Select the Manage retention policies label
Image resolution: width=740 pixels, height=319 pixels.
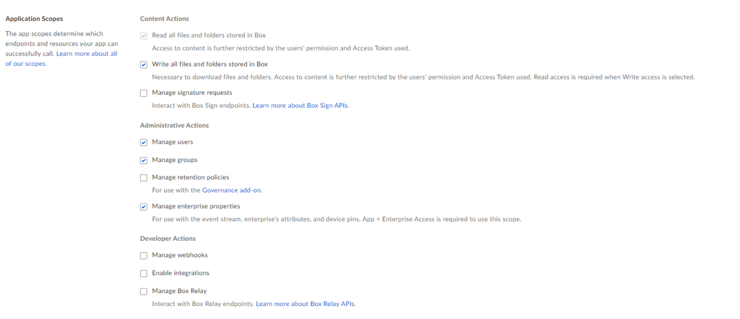click(x=191, y=177)
